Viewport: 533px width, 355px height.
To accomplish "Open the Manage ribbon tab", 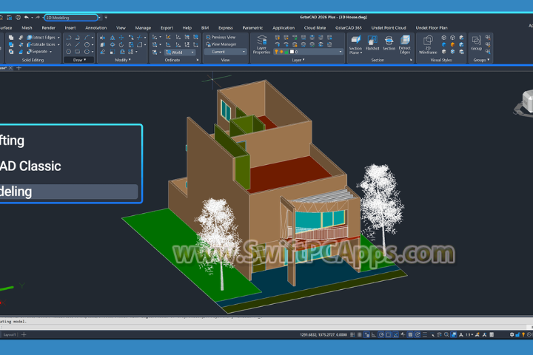I will pyautogui.click(x=143, y=28).
